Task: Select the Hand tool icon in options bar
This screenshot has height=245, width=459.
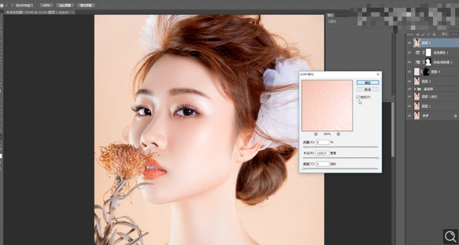Action: point(2,5)
